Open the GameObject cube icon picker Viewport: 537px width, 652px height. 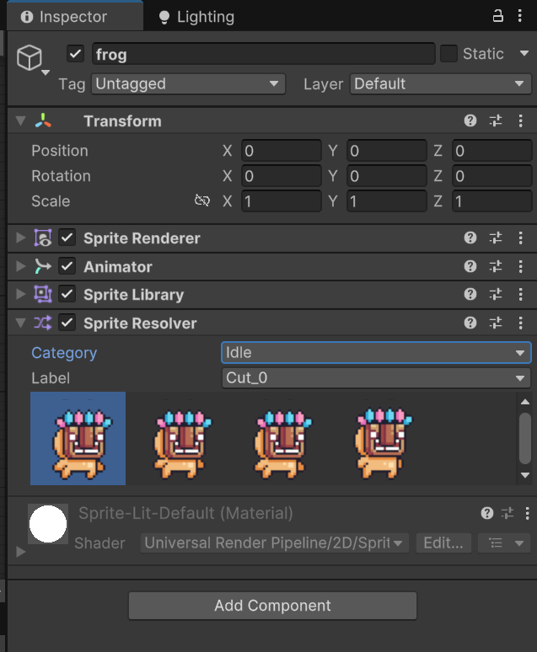click(30, 58)
